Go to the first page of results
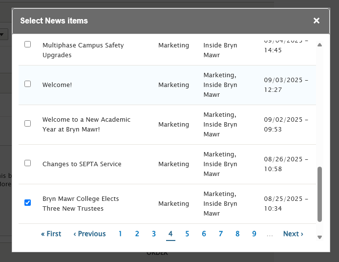This screenshot has height=262, width=339. 51,234
